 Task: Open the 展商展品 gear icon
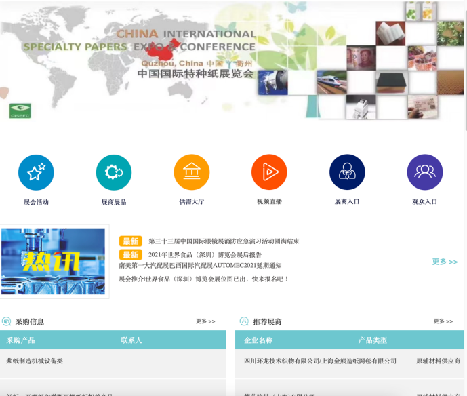[x=114, y=172]
